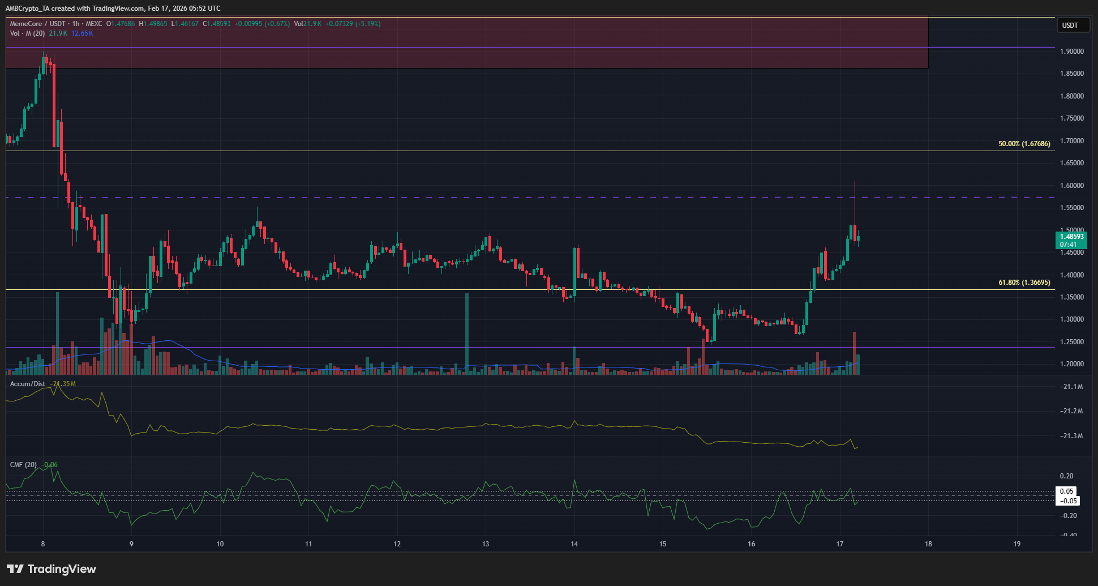Click date 17 on the time axis

pos(840,544)
